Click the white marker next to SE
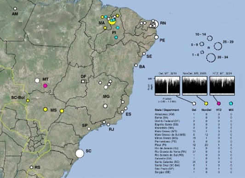 pos(144,54)
